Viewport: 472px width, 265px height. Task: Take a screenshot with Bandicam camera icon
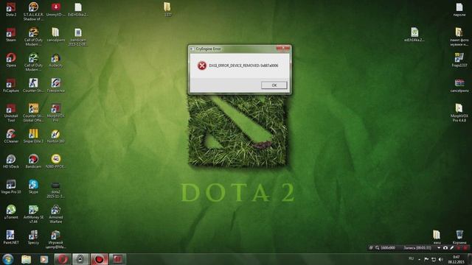tap(445, 248)
